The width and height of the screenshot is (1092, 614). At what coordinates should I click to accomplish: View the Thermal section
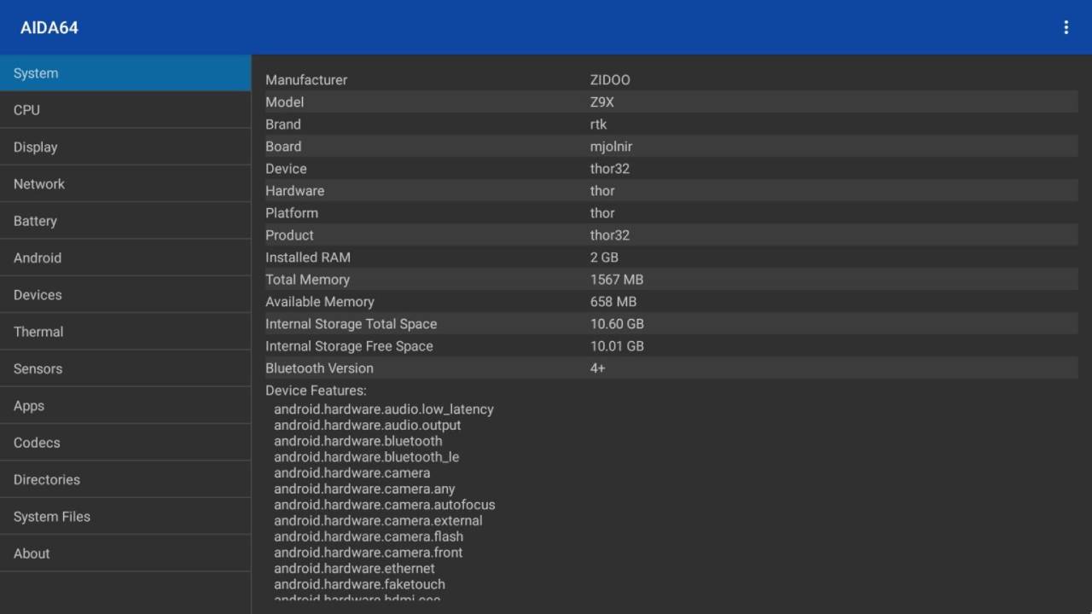tap(125, 332)
